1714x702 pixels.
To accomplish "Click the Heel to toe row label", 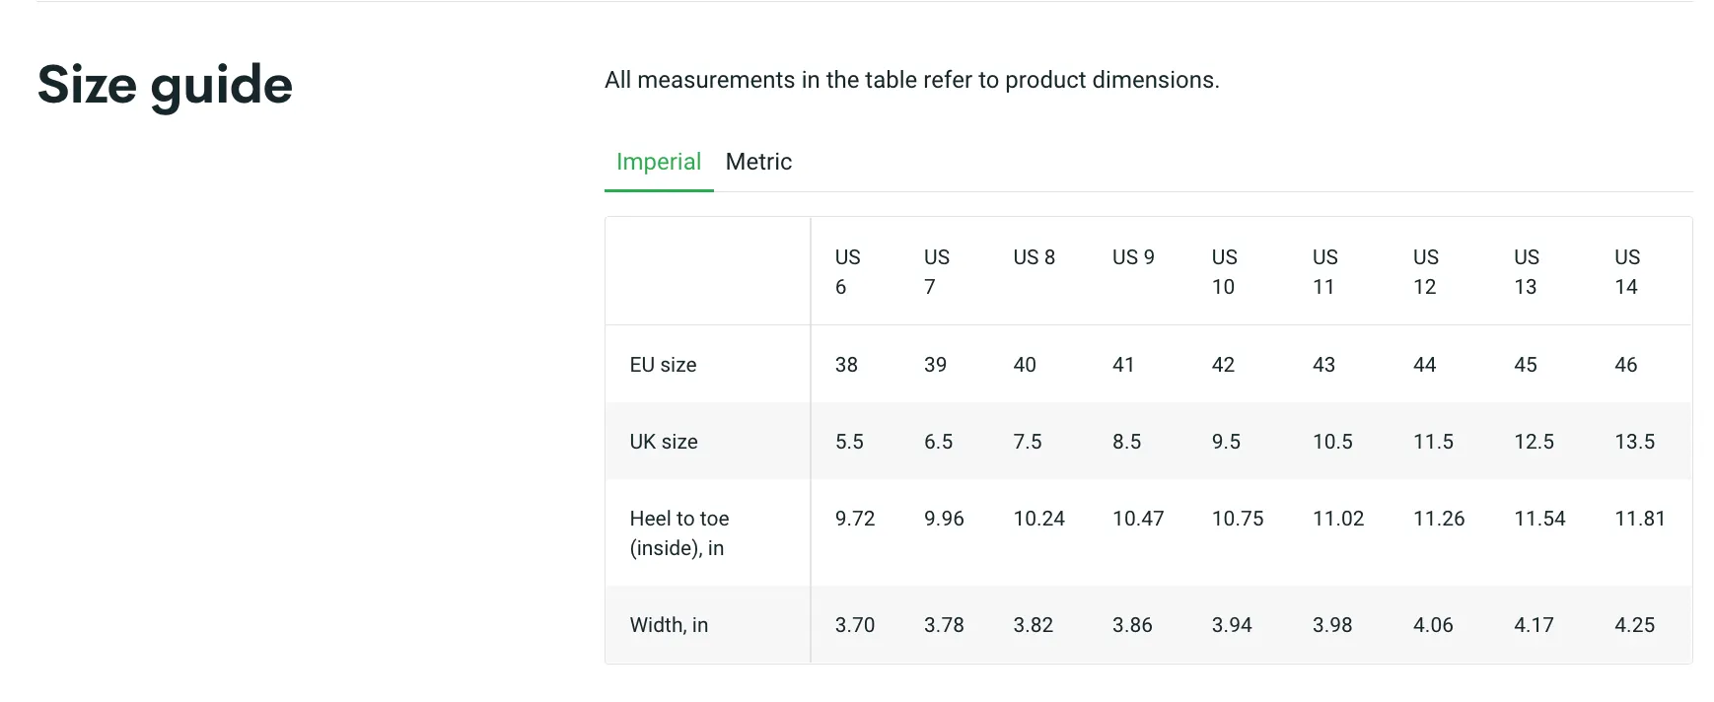I will click(x=679, y=532).
